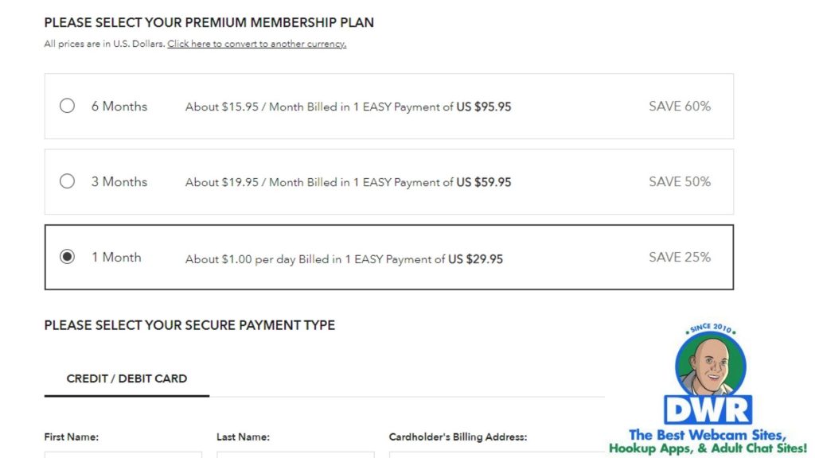Select the 3 Months plan radio button
815x458 pixels.
68,181
